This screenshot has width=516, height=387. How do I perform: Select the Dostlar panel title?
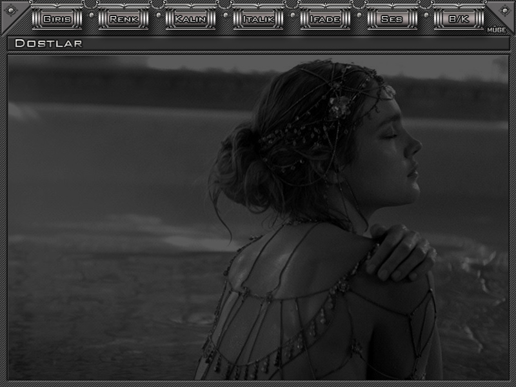(48, 44)
